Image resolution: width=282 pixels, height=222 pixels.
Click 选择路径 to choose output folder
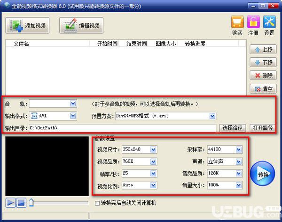click(x=232, y=128)
